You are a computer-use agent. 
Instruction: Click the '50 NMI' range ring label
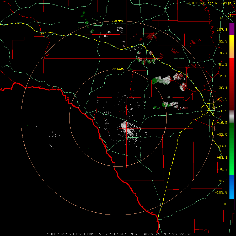click(x=118, y=69)
